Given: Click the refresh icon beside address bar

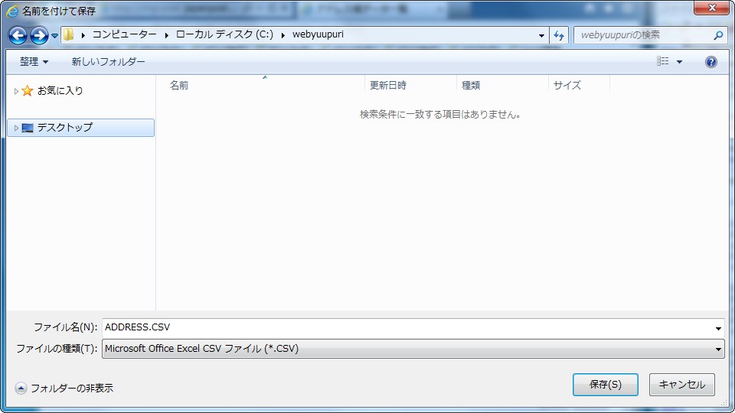Looking at the screenshot, I should tap(559, 35).
